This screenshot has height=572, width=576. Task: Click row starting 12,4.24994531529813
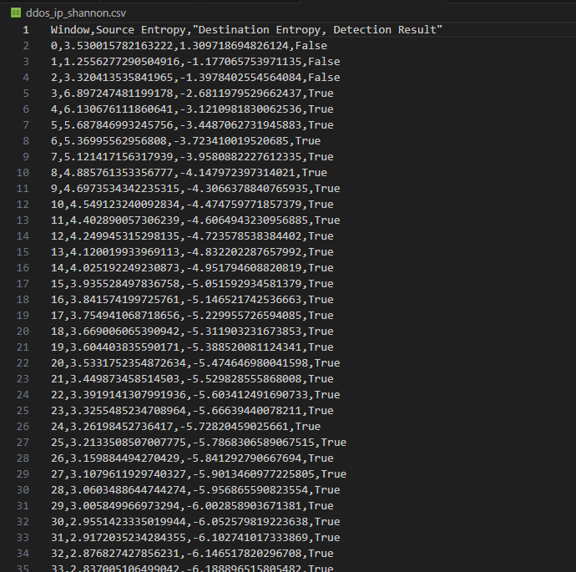pos(192,235)
